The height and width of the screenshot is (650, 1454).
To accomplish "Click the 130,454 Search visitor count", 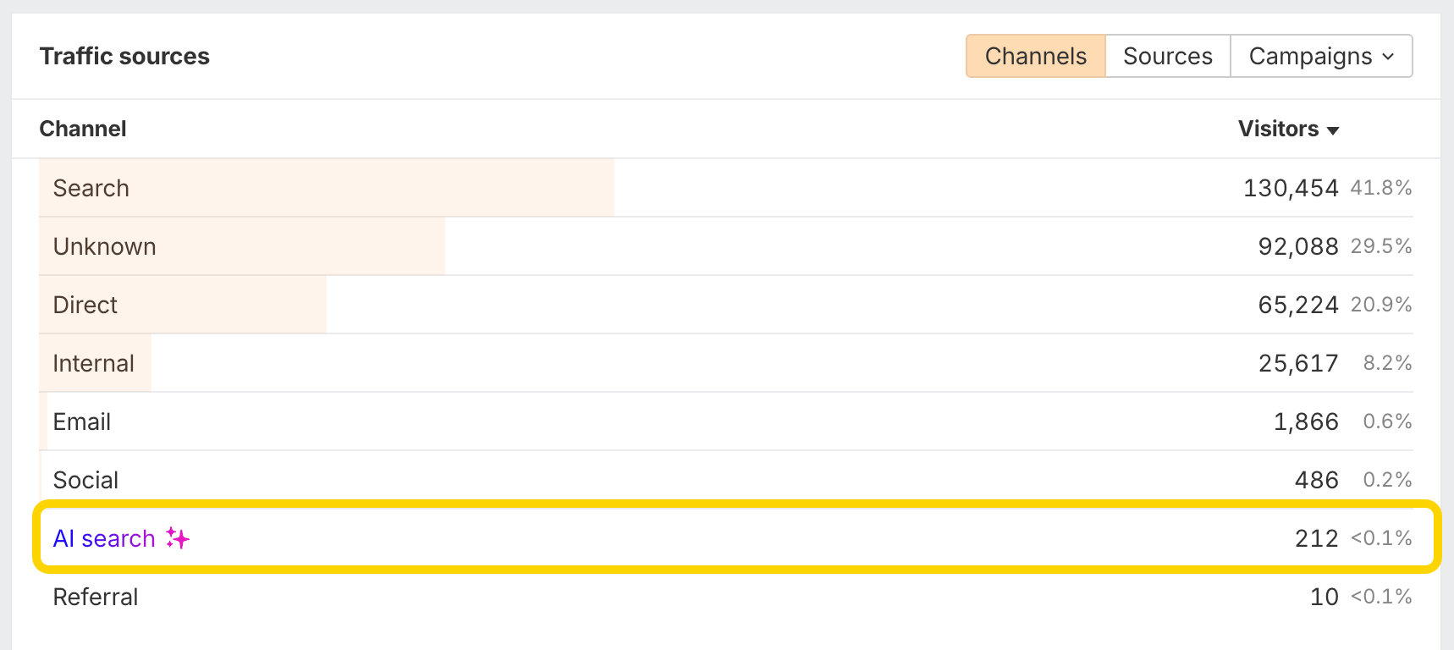I will click(1291, 188).
